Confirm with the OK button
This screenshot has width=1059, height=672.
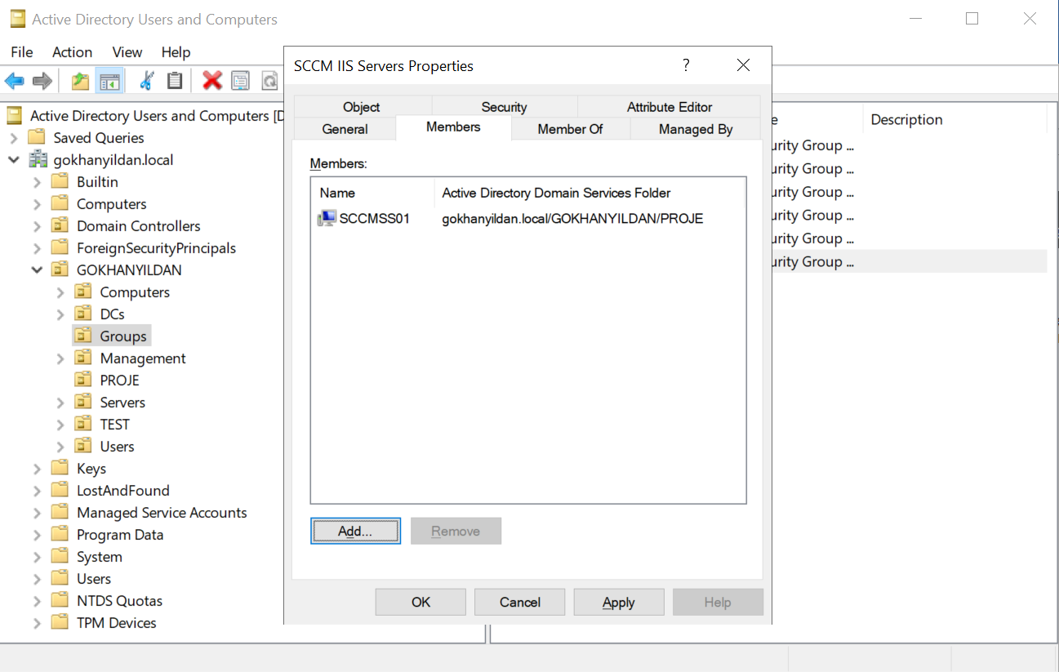click(420, 602)
